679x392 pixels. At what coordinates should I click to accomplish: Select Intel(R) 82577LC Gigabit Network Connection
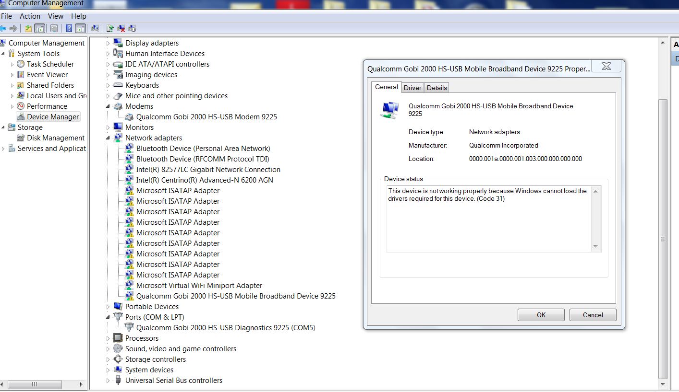(208, 169)
